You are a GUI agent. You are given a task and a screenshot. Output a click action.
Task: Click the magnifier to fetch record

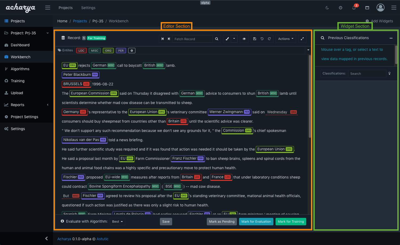coord(217,39)
